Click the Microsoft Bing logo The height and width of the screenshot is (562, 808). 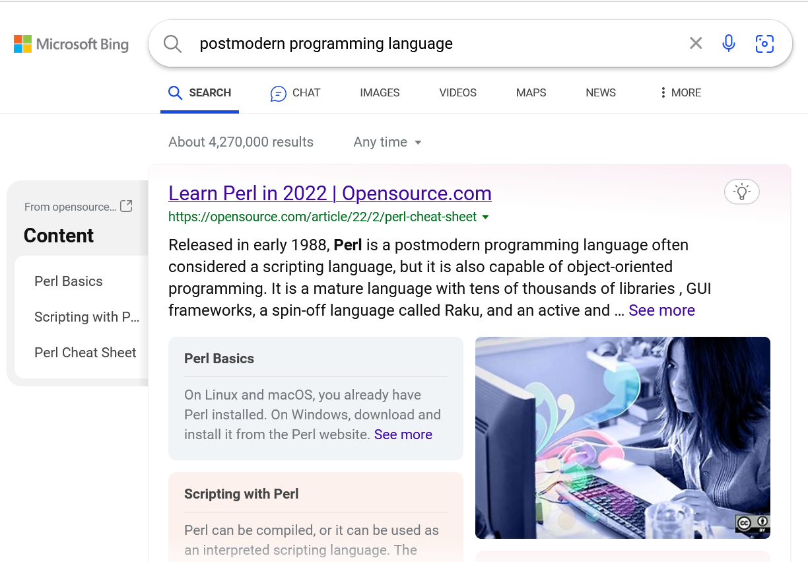(x=71, y=44)
